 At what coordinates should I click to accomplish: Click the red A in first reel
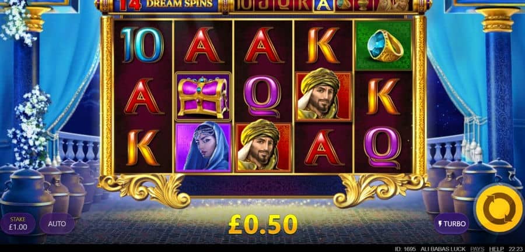click(143, 96)
